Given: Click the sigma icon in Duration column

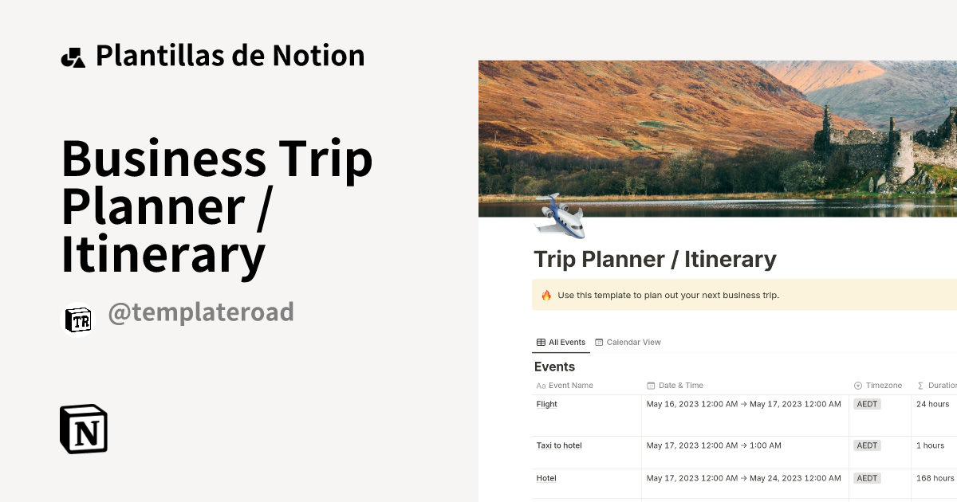Looking at the screenshot, I should [x=920, y=386].
